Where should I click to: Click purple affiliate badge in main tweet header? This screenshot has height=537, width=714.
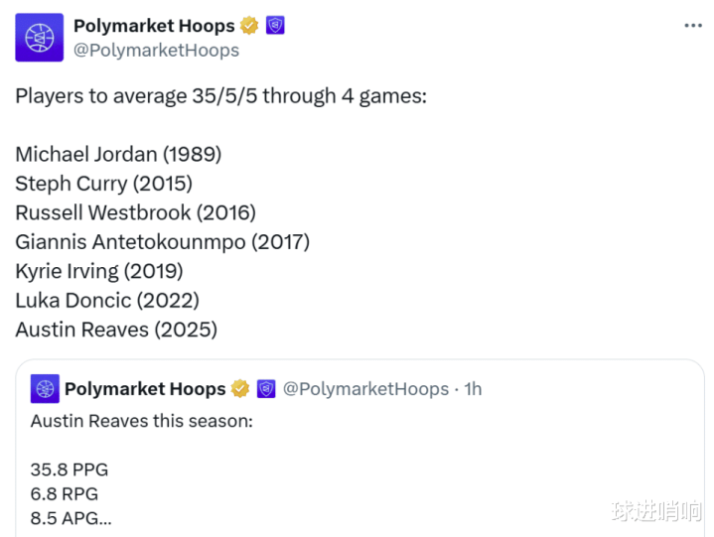275,26
